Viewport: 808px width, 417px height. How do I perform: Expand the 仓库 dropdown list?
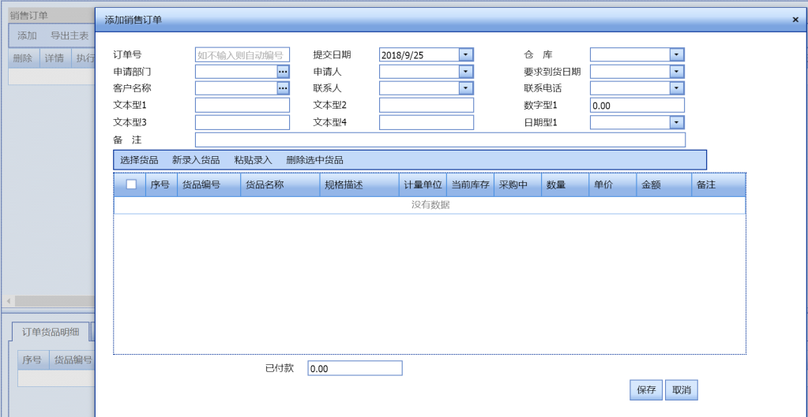point(676,54)
